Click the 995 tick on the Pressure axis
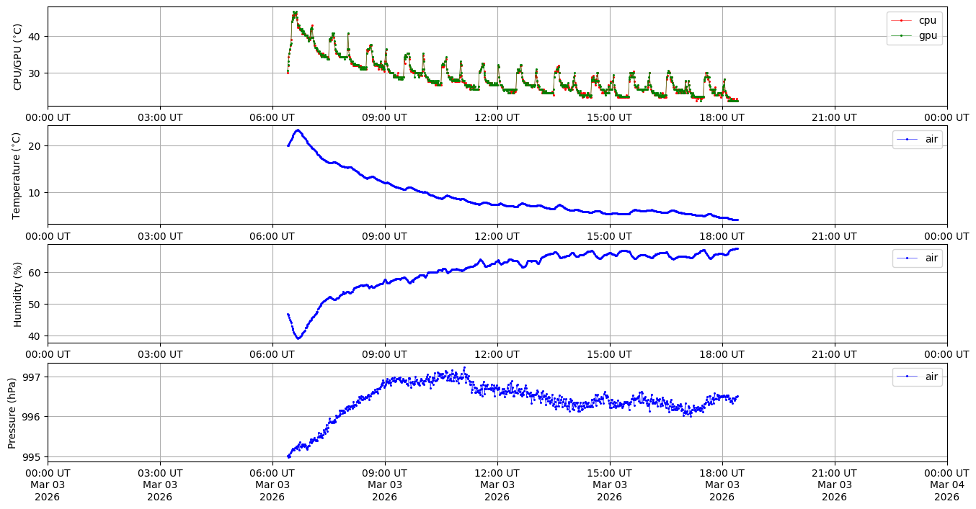Image resolution: width=976 pixels, height=509 pixels. 35,456
